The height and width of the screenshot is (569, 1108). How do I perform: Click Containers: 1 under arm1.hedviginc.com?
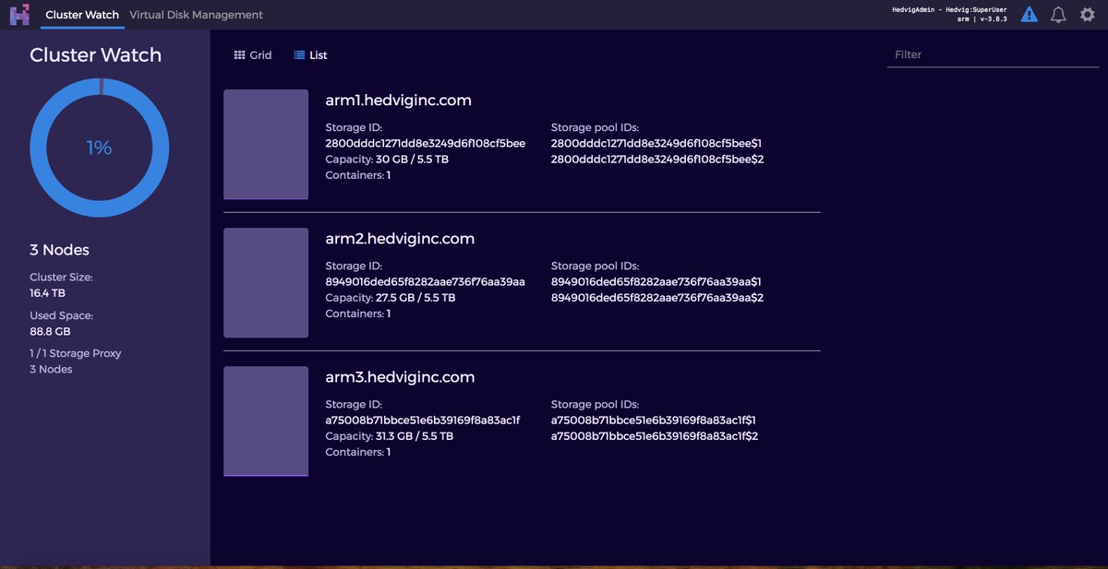point(358,175)
